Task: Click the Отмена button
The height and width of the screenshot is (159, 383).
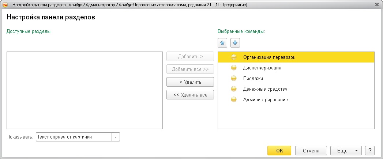Action: (x=311, y=151)
